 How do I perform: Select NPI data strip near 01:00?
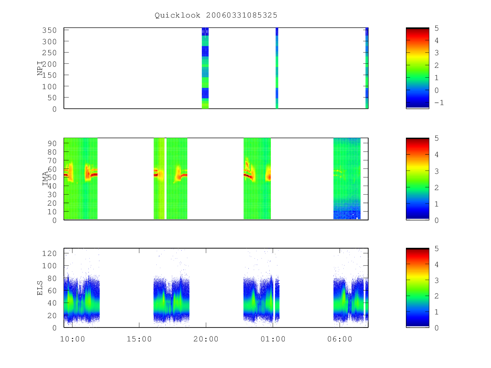(277, 68)
